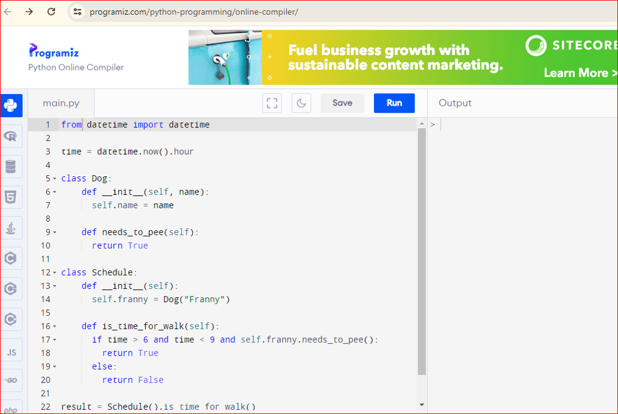Click the editor scrollbar up arrow
The height and width of the screenshot is (414, 618).
click(421, 124)
